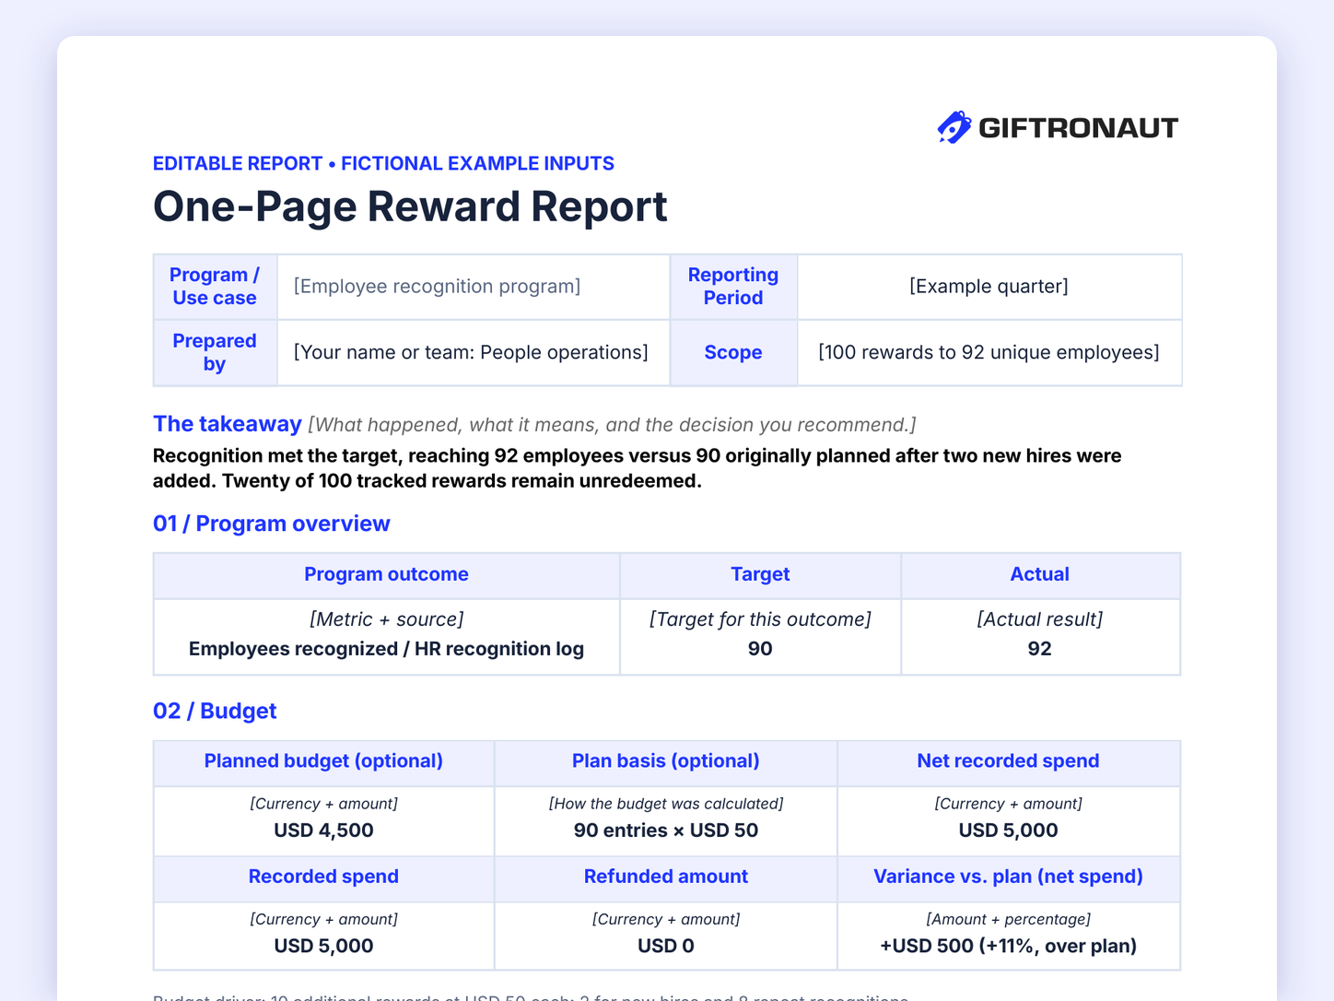Screen dimensions: 1334x1001
Task: Click the 'One-Page Reward Report' title
Action: pyautogui.click(x=410, y=206)
